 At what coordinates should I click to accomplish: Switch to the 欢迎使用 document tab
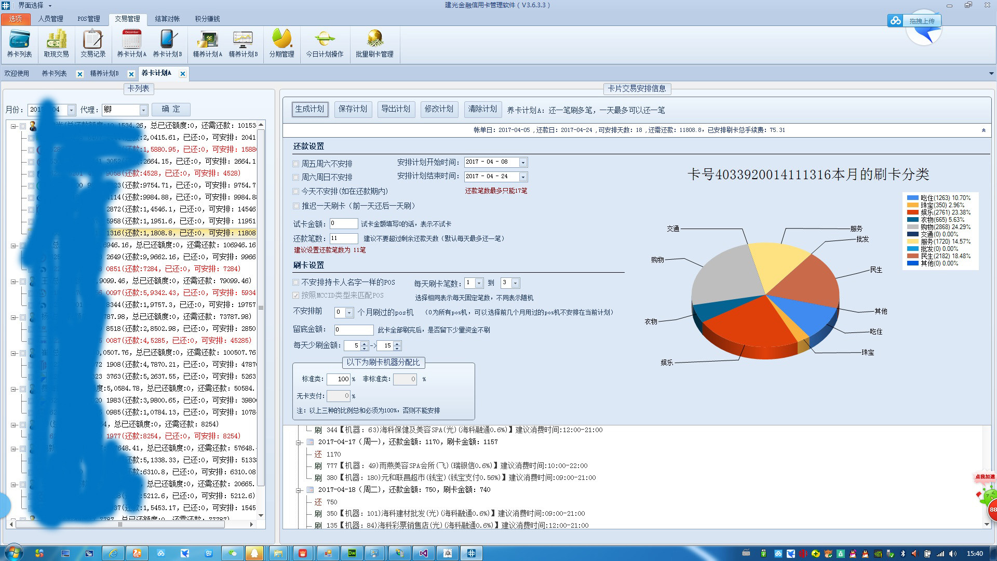point(17,74)
